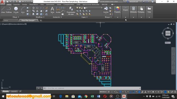Open the Insertar ribbon tab

(x=17, y=4)
